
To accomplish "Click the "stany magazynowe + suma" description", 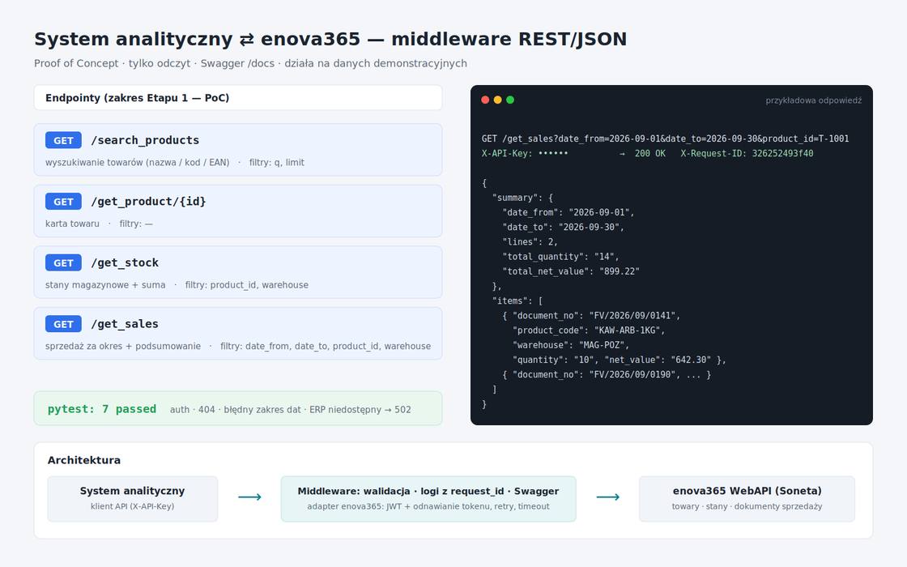I will coord(105,285).
